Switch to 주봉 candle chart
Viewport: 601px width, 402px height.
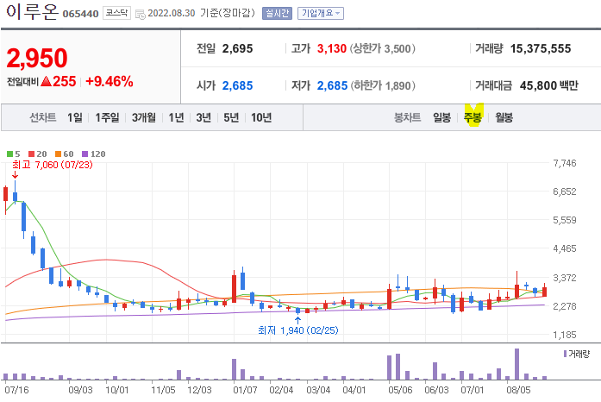click(473, 117)
